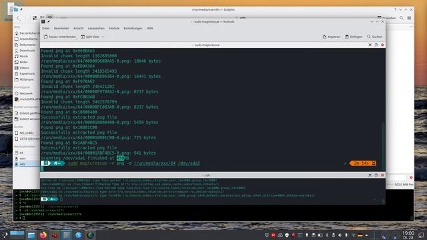
Task: Launch Firefox from the taskbar
Action: [43, 235]
